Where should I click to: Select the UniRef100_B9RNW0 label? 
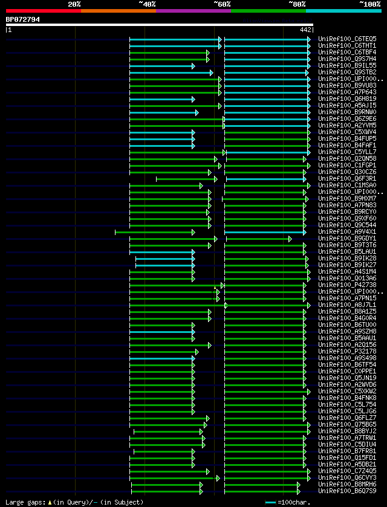coord(347,112)
